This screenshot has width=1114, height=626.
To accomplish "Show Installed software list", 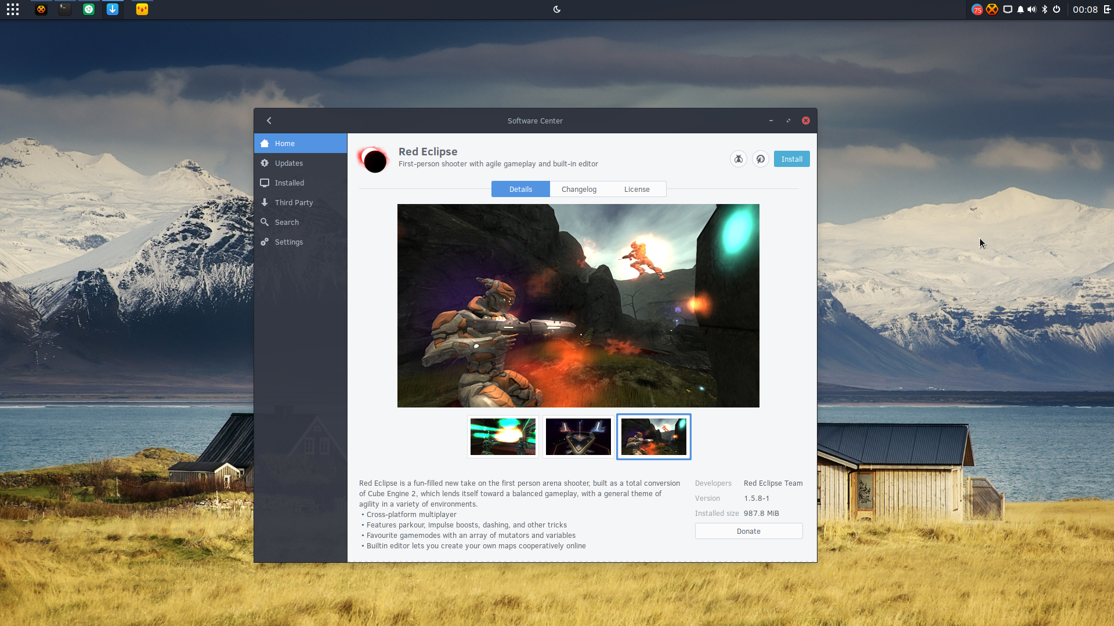I will coord(301,183).
